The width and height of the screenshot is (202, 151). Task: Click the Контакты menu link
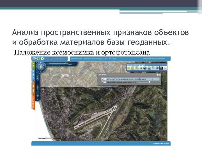(x=113, y=59)
